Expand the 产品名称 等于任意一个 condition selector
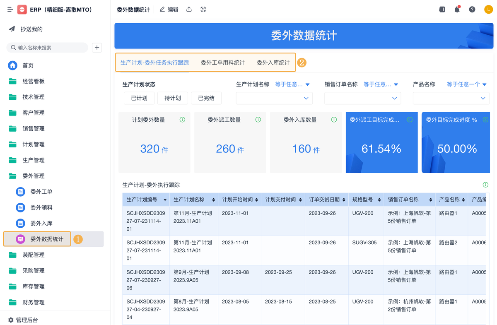The width and height of the screenshot is (497, 325). pos(466,84)
